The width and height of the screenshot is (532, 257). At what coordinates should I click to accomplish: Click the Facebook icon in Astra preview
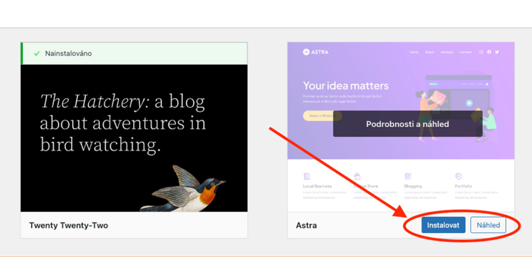point(489,52)
